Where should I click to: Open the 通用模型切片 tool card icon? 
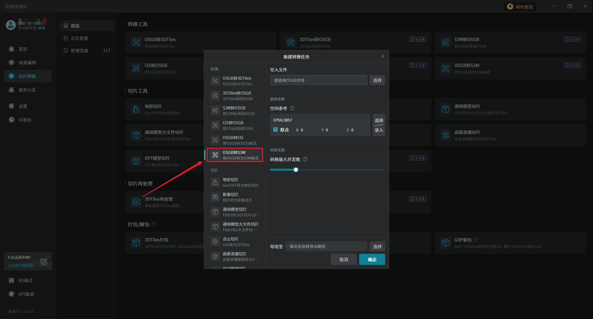click(445, 109)
